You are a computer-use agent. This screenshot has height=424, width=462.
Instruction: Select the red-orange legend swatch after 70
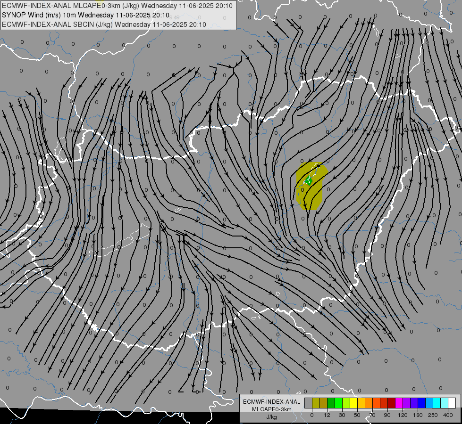(x=376, y=403)
